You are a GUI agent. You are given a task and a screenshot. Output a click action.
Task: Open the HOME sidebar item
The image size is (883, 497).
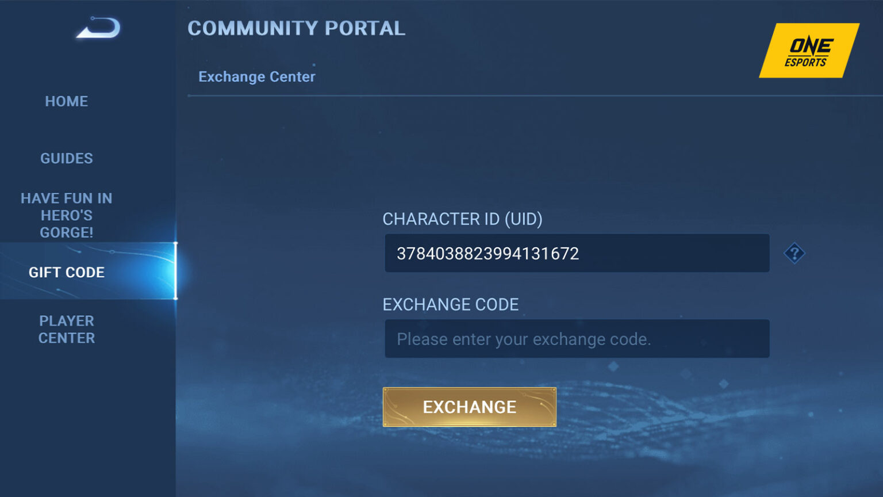(x=66, y=101)
